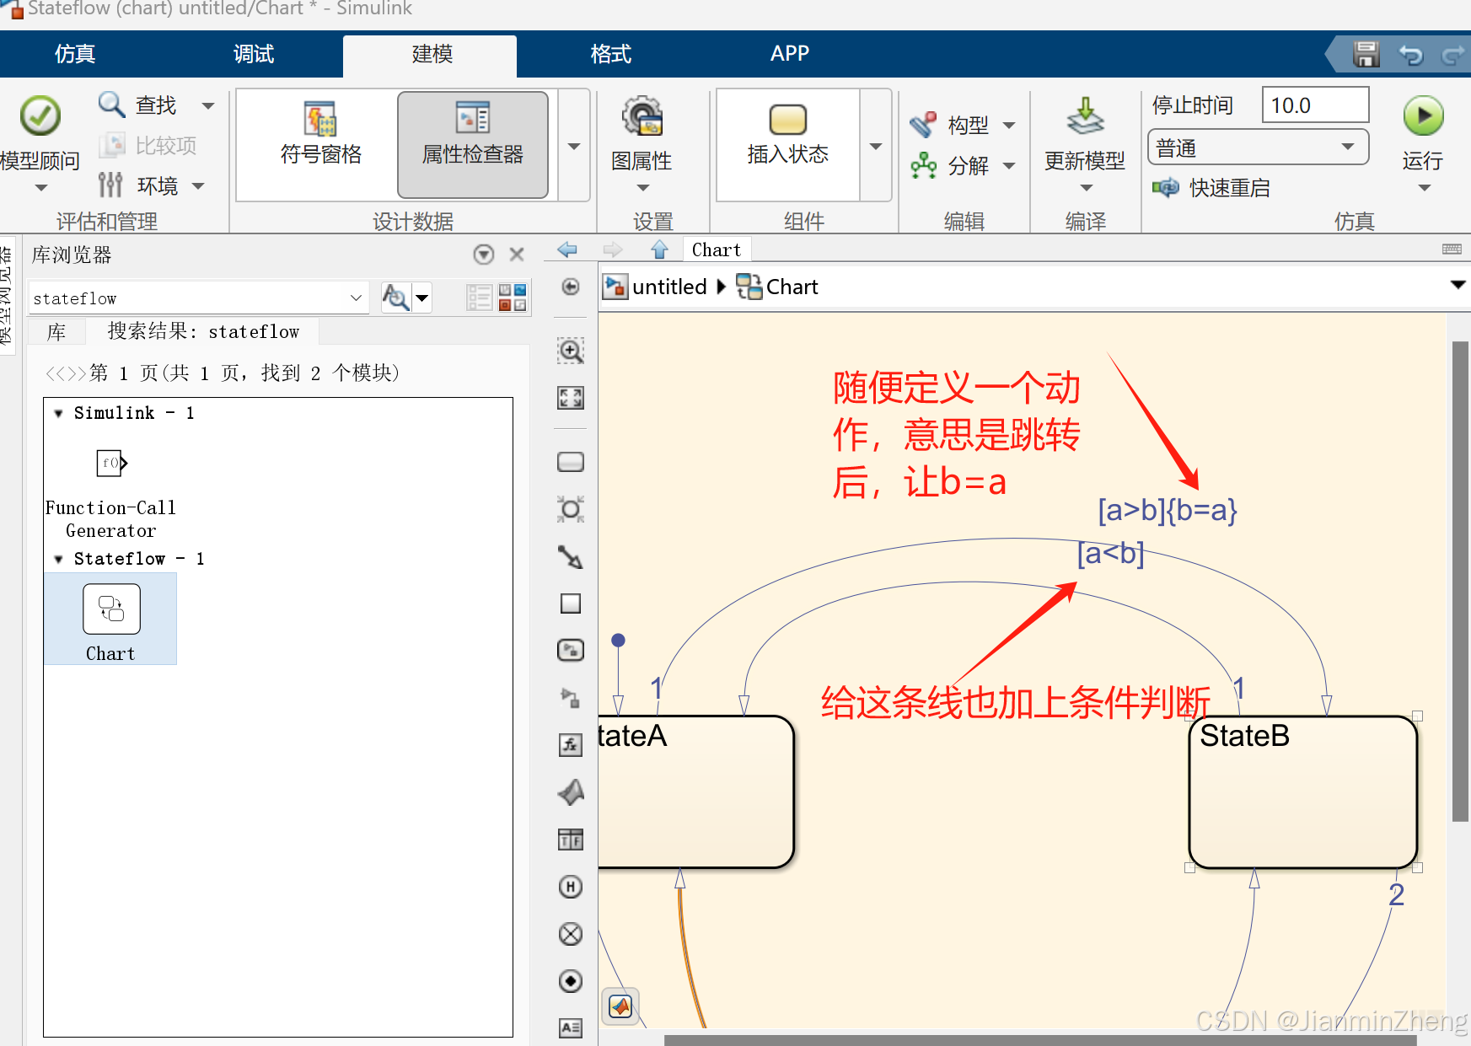The image size is (1471, 1046).
Task: Select the History Junction tool
Action: [571, 887]
